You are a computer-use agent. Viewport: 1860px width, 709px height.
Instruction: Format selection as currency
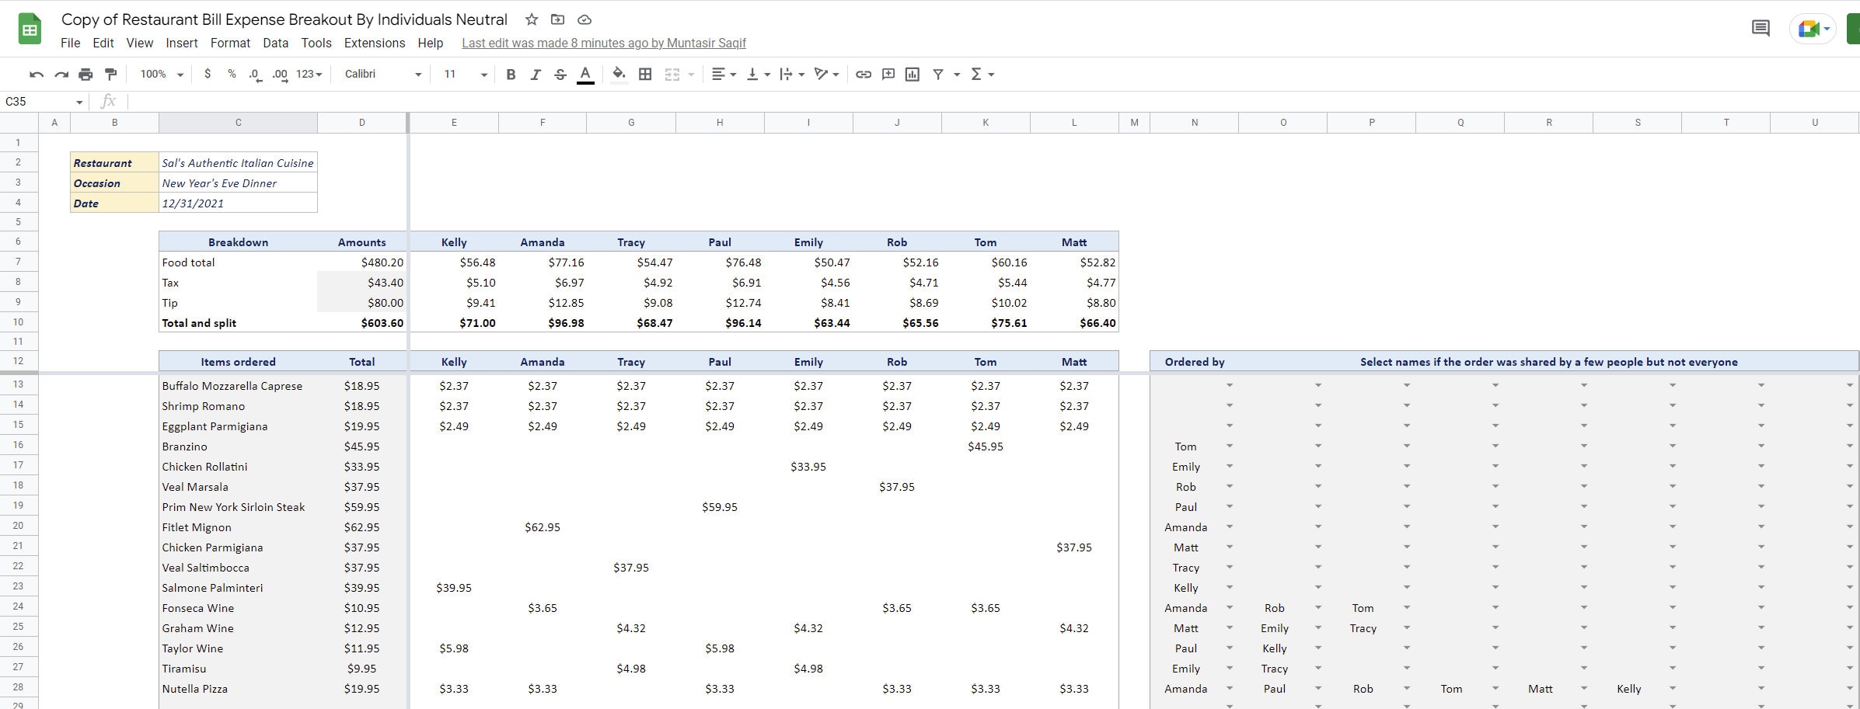click(x=207, y=74)
